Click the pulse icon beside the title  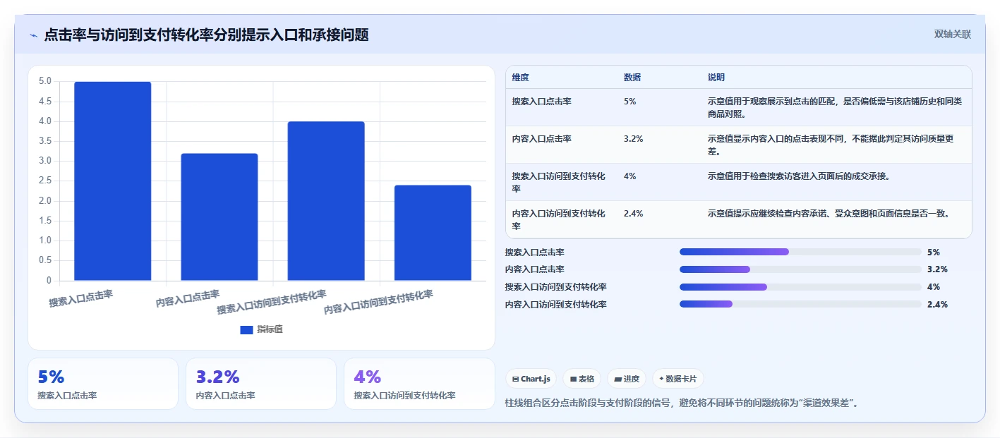34,35
